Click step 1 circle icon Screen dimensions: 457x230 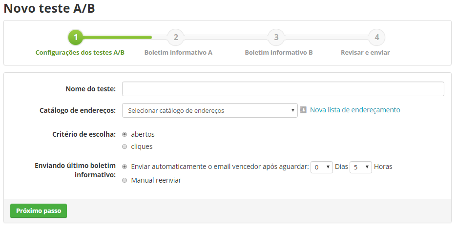[x=76, y=37]
